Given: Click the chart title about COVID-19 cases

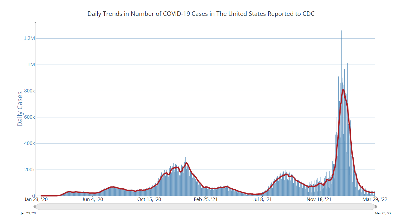Looking at the screenshot, I should [201, 14].
